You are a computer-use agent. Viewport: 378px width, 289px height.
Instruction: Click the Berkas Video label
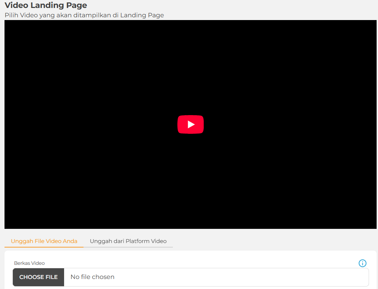[29, 263]
